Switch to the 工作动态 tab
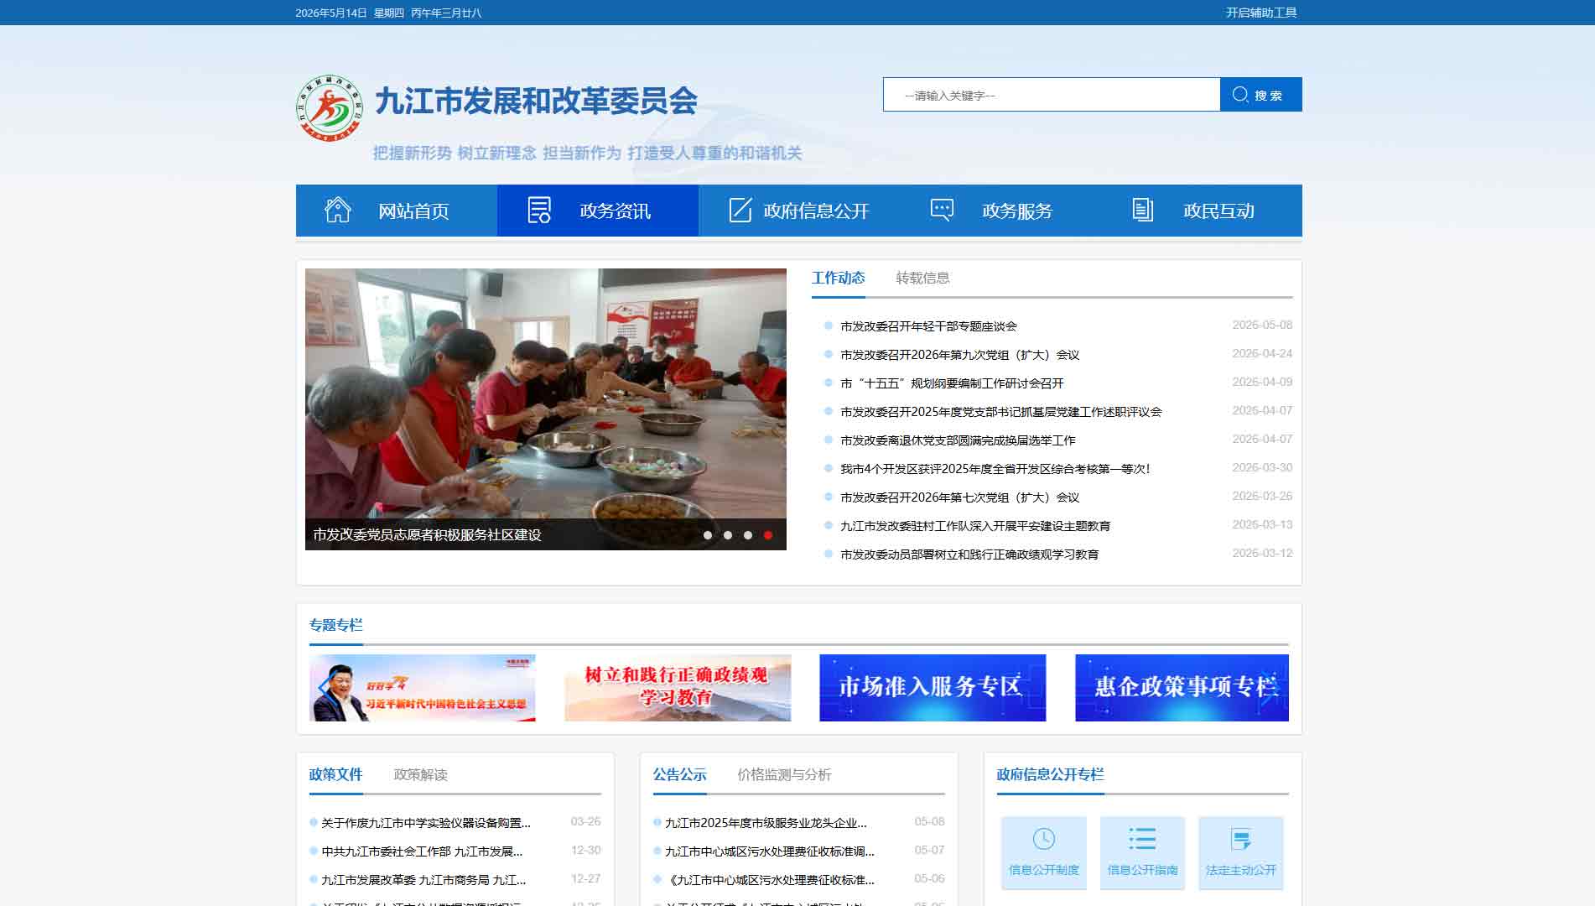Viewport: 1595px width, 906px height. pos(838,278)
